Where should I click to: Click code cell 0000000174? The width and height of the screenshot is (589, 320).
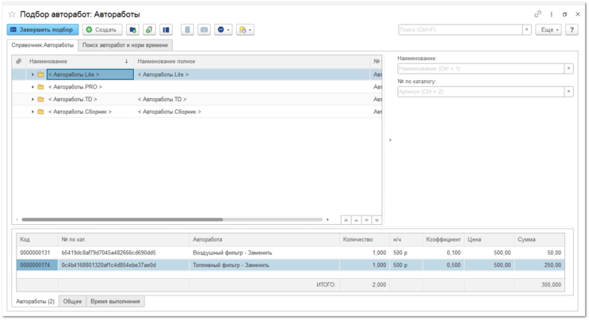pyautogui.click(x=35, y=265)
